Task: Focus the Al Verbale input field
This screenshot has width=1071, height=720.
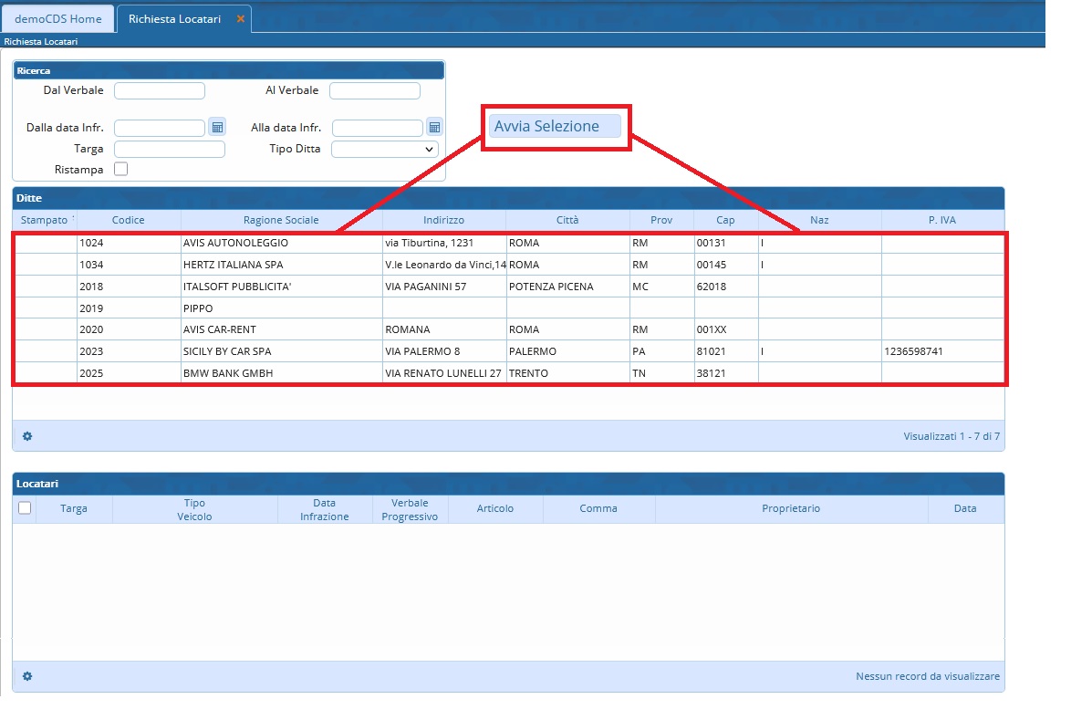Action: click(374, 90)
